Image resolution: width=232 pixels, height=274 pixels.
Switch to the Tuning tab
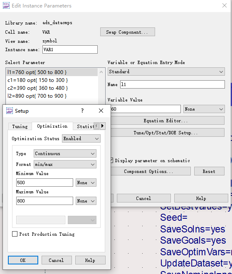(x=20, y=126)
